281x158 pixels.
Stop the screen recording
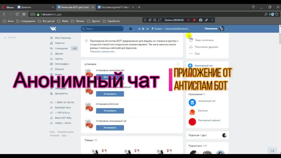[x=194, y=20]
